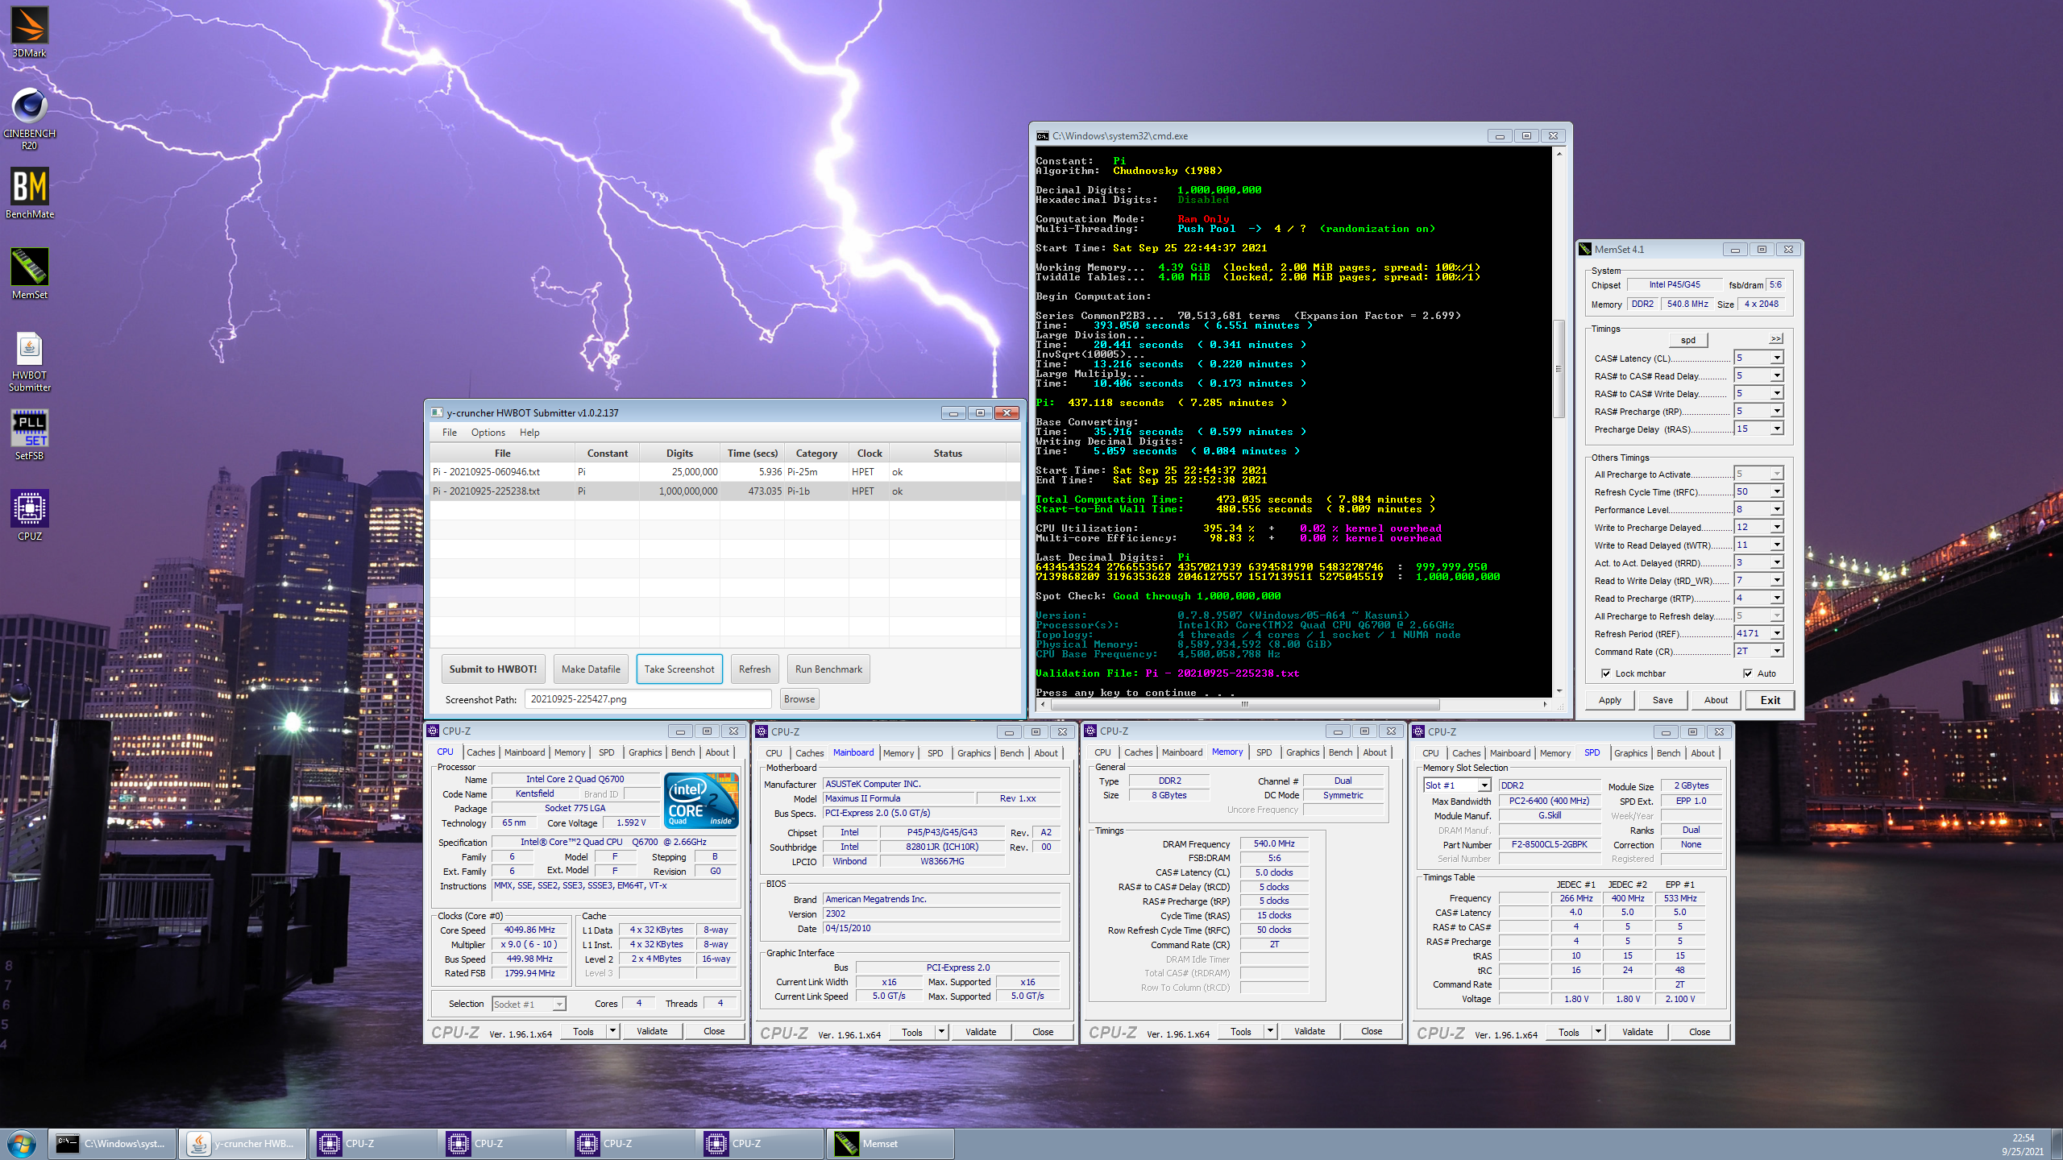This screenshot has height=1160, width=2063.
Task: Click cmd.exe horizontal scrollbar thumb
Action: click(1243, 704)
